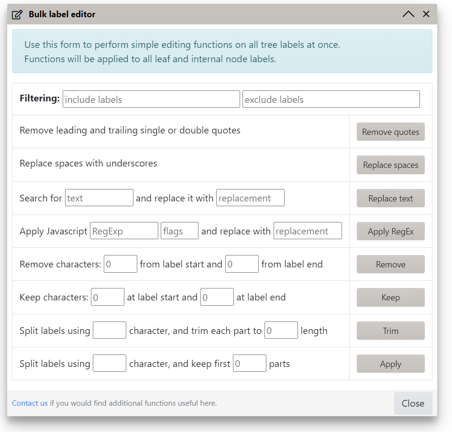Click the exclude labels filter field

(x=331, y=100)
